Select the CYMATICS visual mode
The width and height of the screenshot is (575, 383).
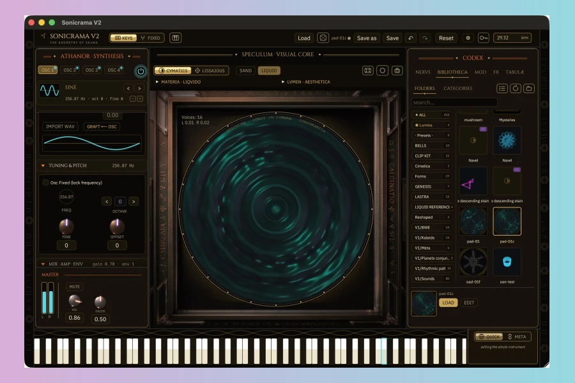173,70
